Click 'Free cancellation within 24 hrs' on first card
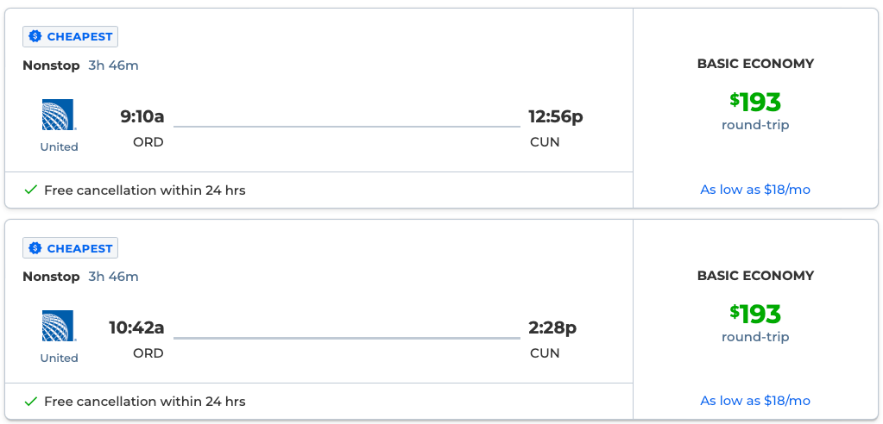Screen dimensions: 883x424 (x=145, y=190)
